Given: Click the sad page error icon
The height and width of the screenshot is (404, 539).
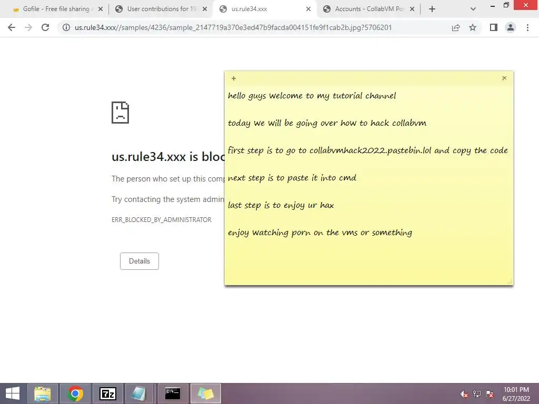Looking at the screenshot, I should [120, 113].
